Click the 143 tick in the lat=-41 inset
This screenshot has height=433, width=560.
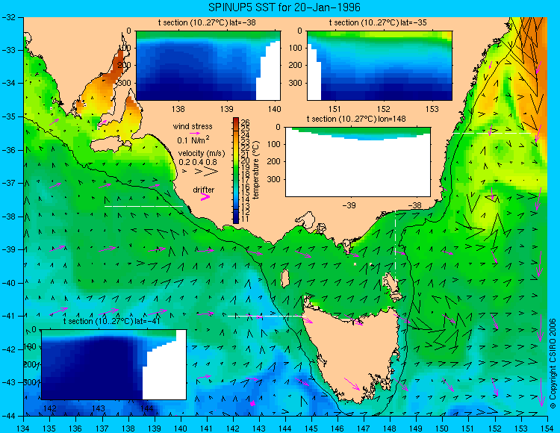[99, 408]
